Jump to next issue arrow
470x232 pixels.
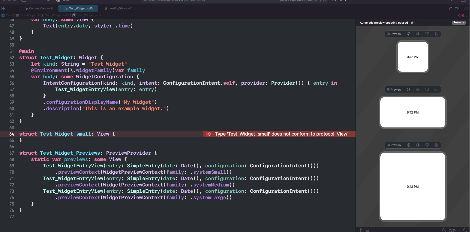coord(467,16)
